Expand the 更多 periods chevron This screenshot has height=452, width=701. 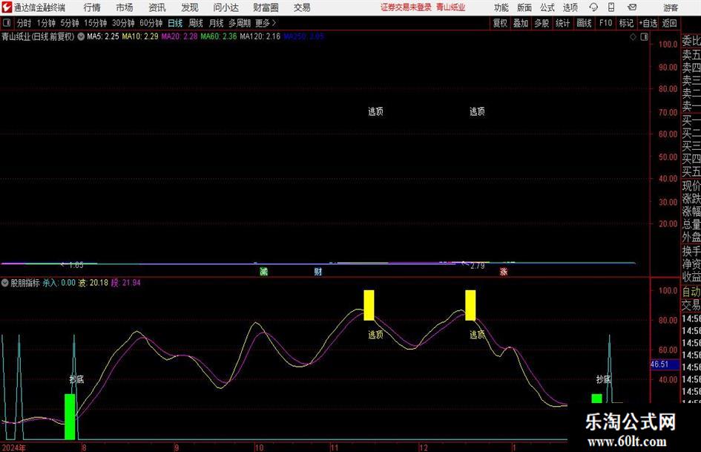[266, 23]
